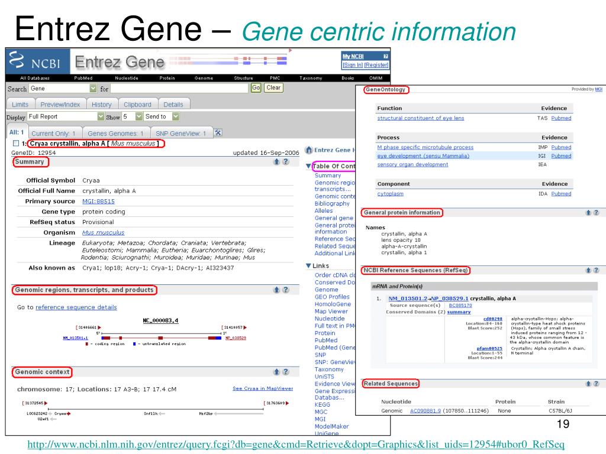Check the box for Cryaa crystallin result
The height and width of the screenshot is (454, 606).
(16, 143)
